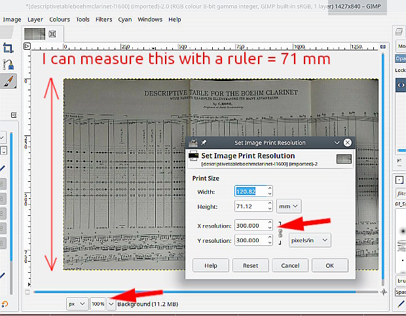Open the Layer menu
Screen dimensions: 406x316
click(x=35, y=20)
